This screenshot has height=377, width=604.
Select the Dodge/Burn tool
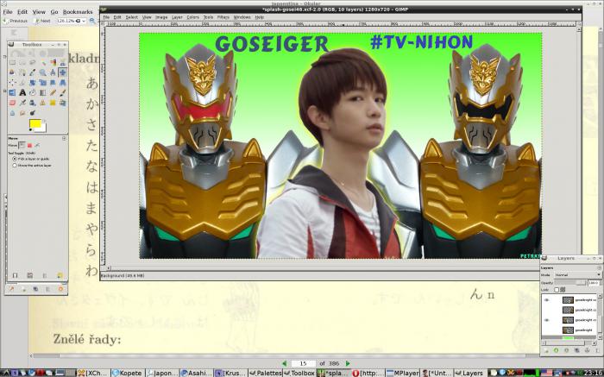[33, 113]
